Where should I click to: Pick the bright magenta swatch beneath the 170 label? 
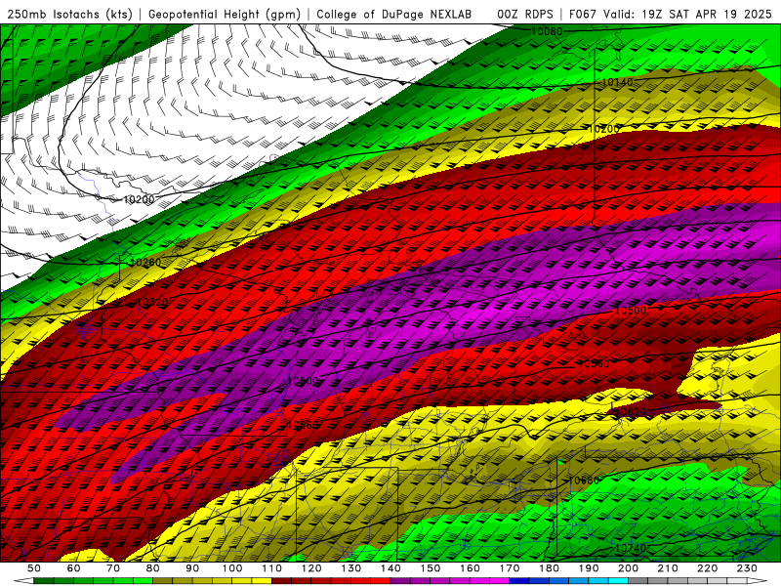click(x=500, y=581)
